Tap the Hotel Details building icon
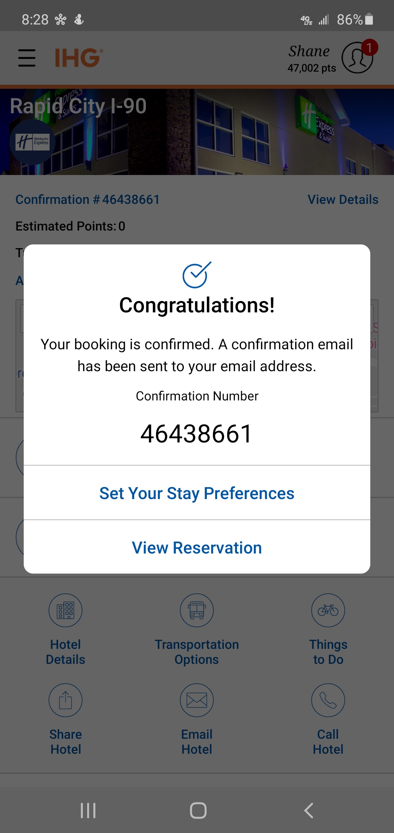The height and width of the screenshot is (833, 394). click(x=66, y=611)
